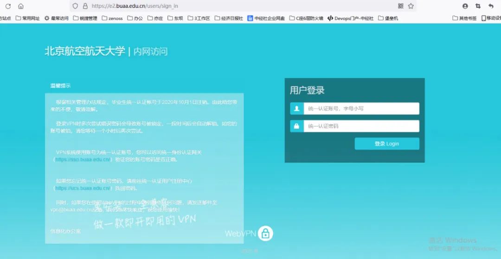
Task: Go to the browser home page icon
Action: pyautogui.click(x=21, y=6)
